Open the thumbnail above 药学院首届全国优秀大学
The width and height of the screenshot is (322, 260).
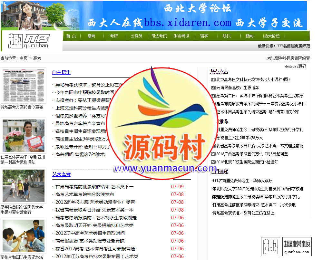pos(23,186)
